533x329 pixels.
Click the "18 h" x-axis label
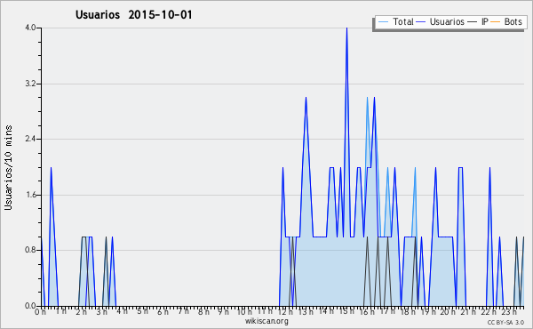pos(408,311)
